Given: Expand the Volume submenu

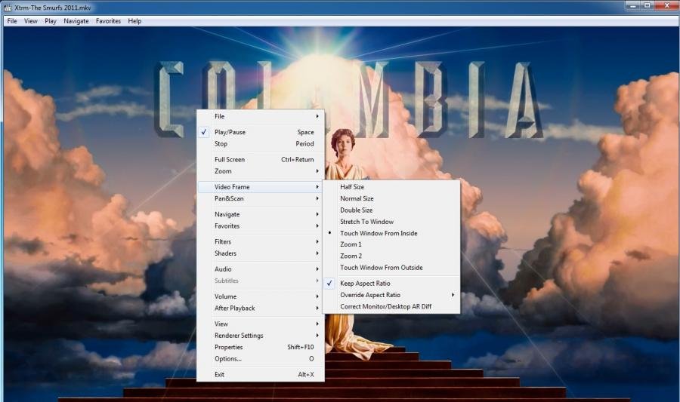Looking at the screenshot, I should tap(260, 296).
